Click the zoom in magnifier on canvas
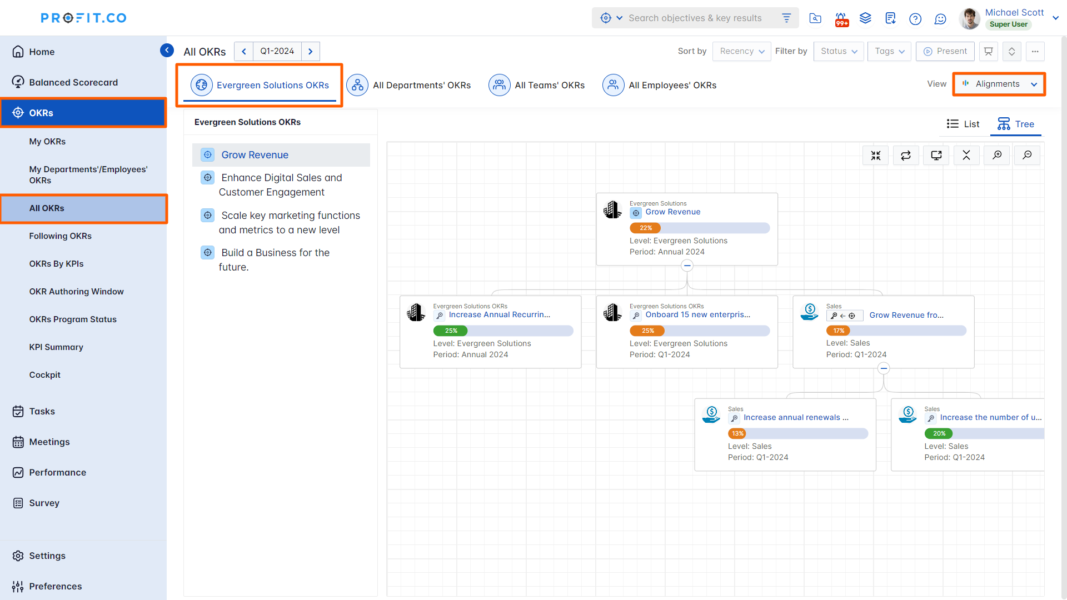Screen dimensions: 1067x600 coord(997,156)
